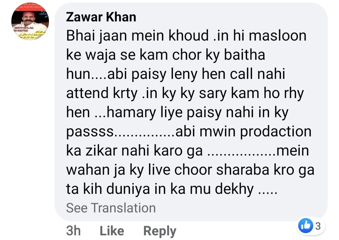Like Zawar Khan's comment
Image resolution: width=339 pixels, height=240 pixels.
[112, 231]
